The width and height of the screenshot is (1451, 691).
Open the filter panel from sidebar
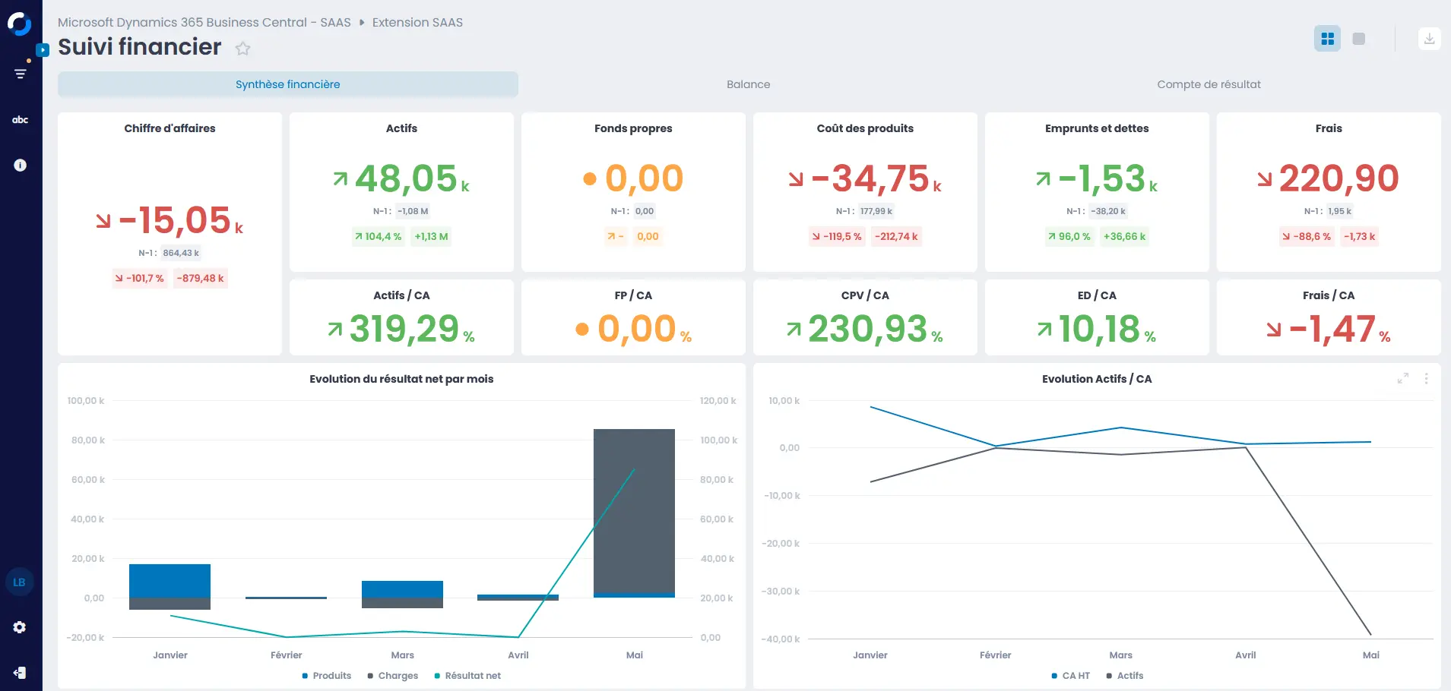coord(21,74)
